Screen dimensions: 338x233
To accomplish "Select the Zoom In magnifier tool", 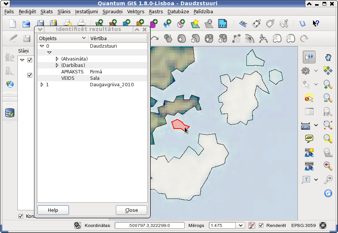I will click(x=328, y=84).
